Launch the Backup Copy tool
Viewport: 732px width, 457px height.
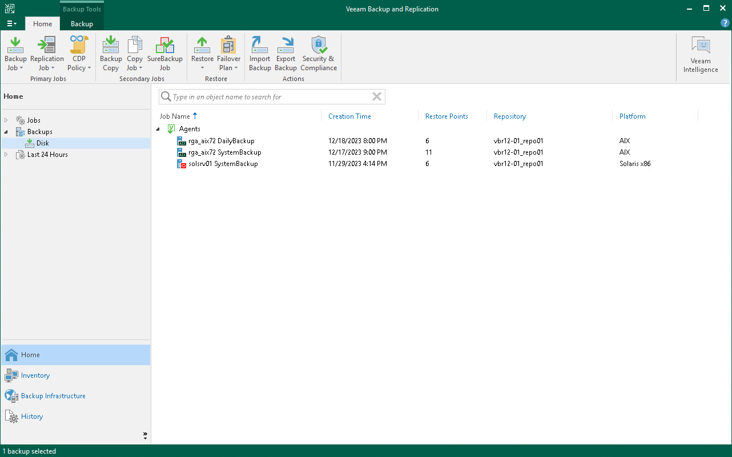click(x=110, y=53)
